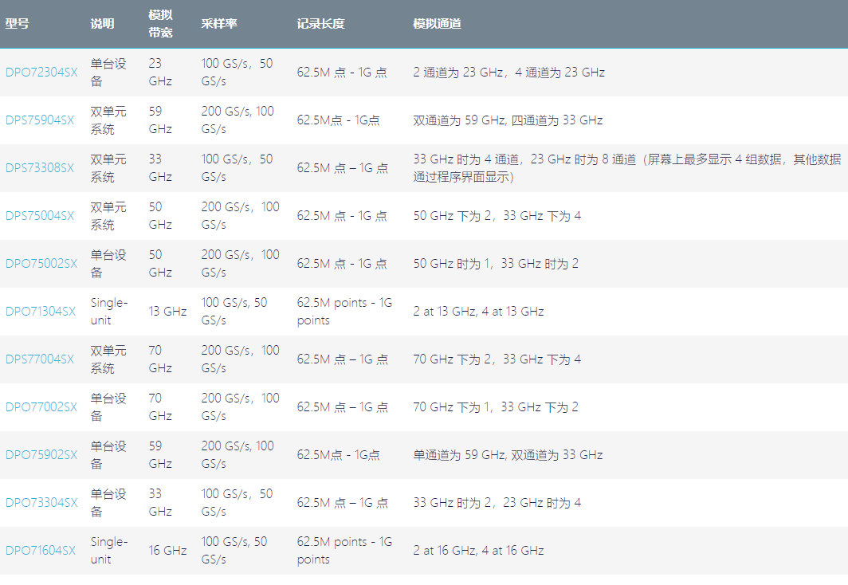Click the 50 GHz bandwidth for DPS75004SX
The height and width of the screenshot is (585, 848).
coord(161,216)
